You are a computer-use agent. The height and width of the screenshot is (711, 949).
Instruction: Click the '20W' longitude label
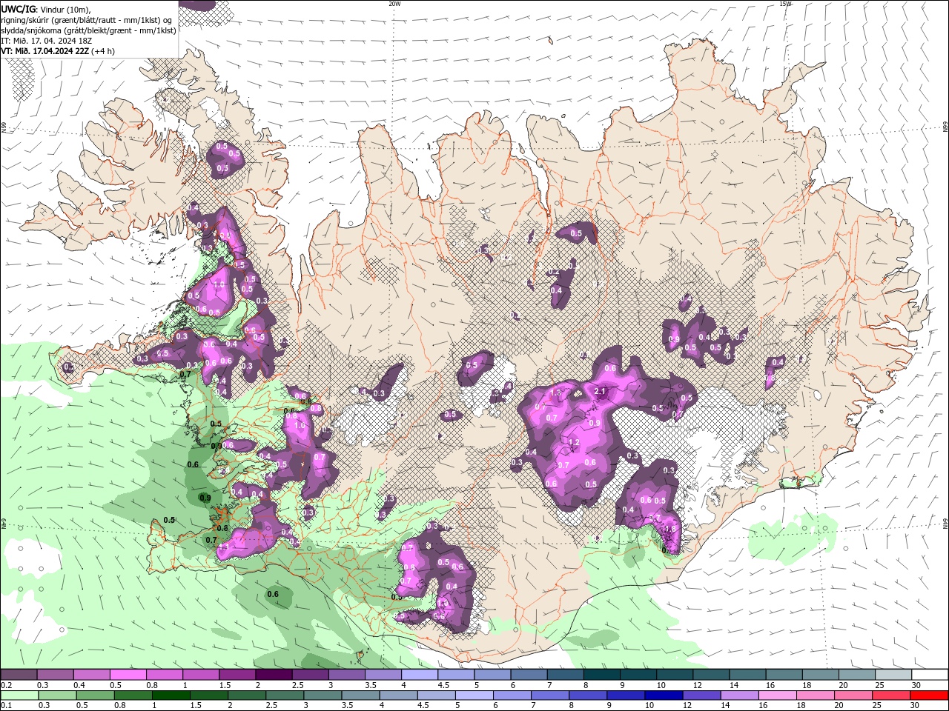tap(394, 4)
